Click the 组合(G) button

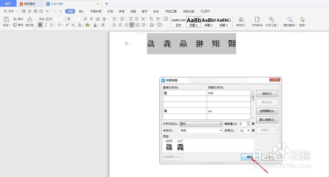[x=267, y=93]
